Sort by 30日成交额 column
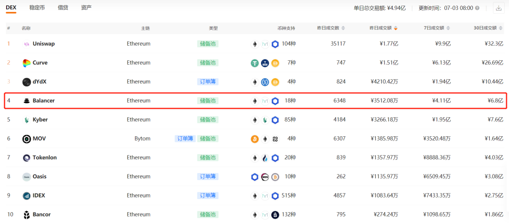This screenshot has width=509, height=223. coord(501,28)
